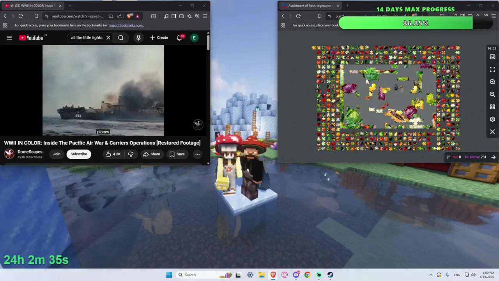Open a new tab in the puzzle window
This screenshot has width=499, height=281.
pos(347,6)
